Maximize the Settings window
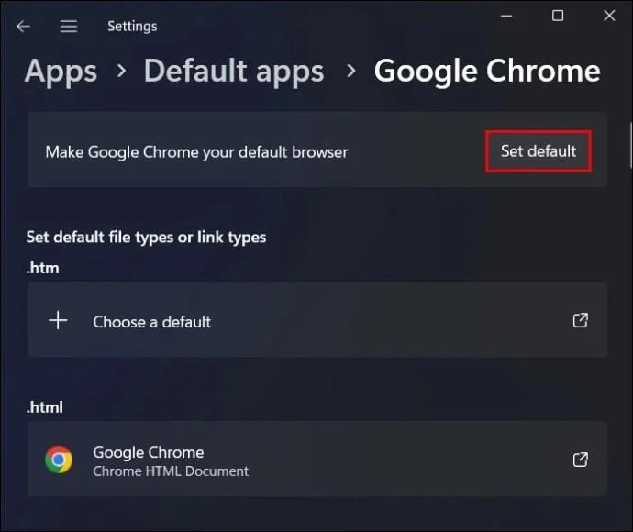 [558, 17]
